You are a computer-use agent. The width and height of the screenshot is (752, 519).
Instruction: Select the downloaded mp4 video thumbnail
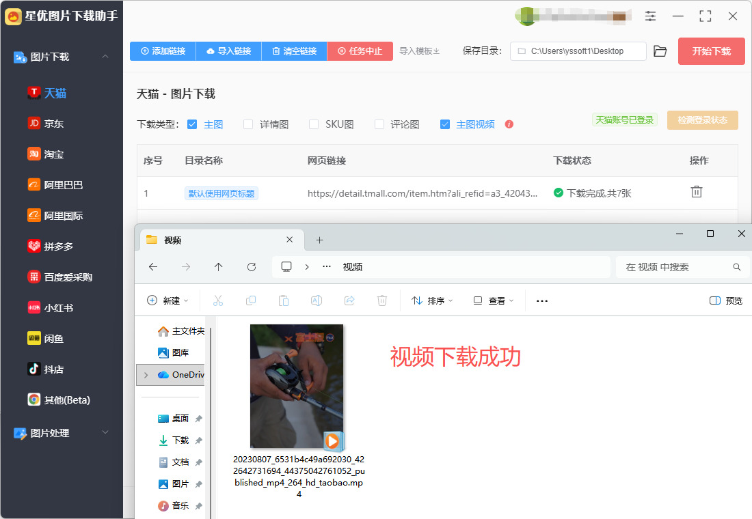click(x=297, y=387)
